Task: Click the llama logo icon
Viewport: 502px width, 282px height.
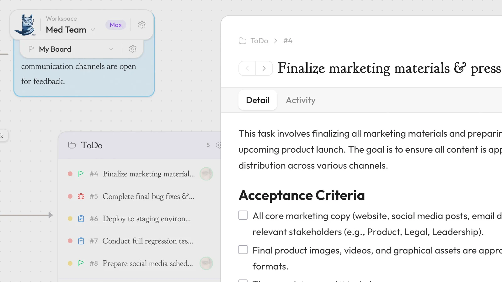Action: [26, 25]
